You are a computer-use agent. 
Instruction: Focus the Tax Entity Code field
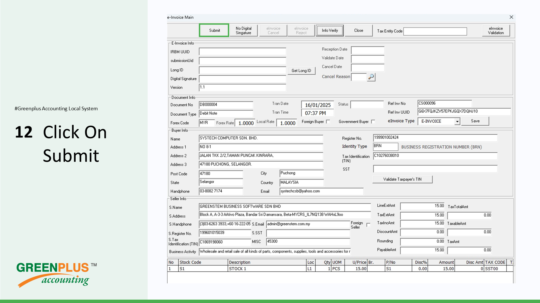(x=435, y=31)
